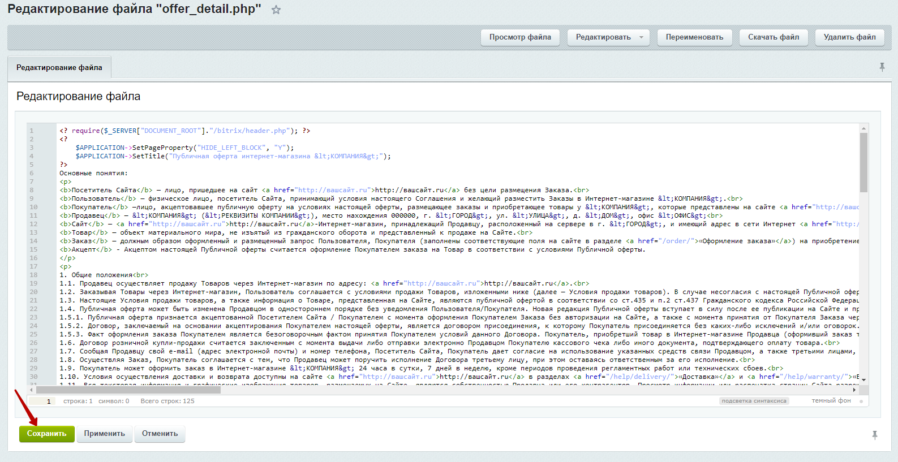This screenshot has width=898, height=462.
Task: Pin the button bar with bottom pin icon
Action: click(875, 435)
